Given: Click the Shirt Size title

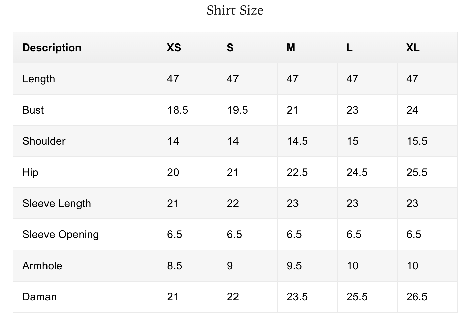Looking at the screenshot, I should (235, 10).
